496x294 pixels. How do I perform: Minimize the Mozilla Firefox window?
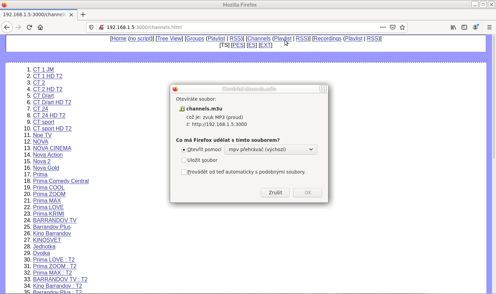tap(475, 4)
